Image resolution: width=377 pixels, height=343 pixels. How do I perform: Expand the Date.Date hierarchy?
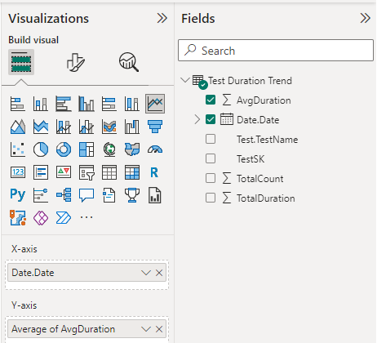pyautogui.click(x=197, y=119)
